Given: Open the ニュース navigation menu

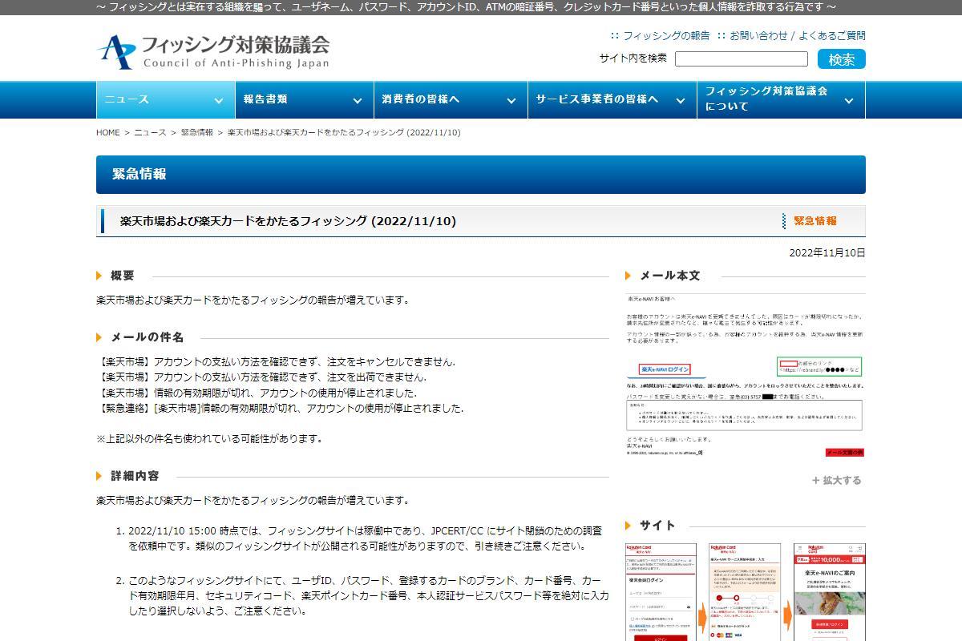Looking at the screenshot, I should click(165, 99).
